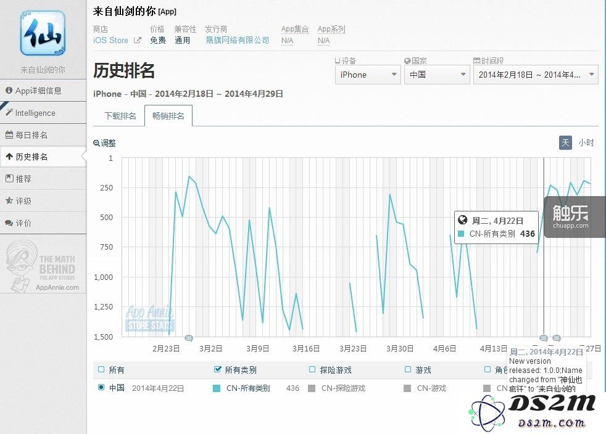
Task: Click the gray CN-探险游戏 legend swatch
Action: tap(312, 388)
